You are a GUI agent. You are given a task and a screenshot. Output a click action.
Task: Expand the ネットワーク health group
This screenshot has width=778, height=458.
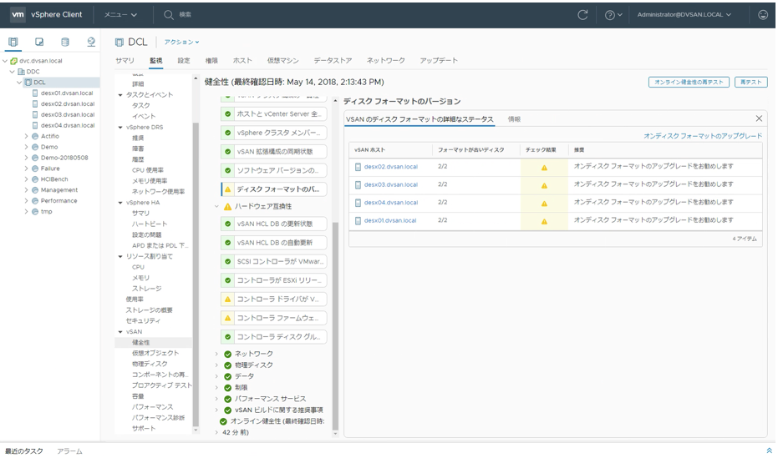coord(216,354)
